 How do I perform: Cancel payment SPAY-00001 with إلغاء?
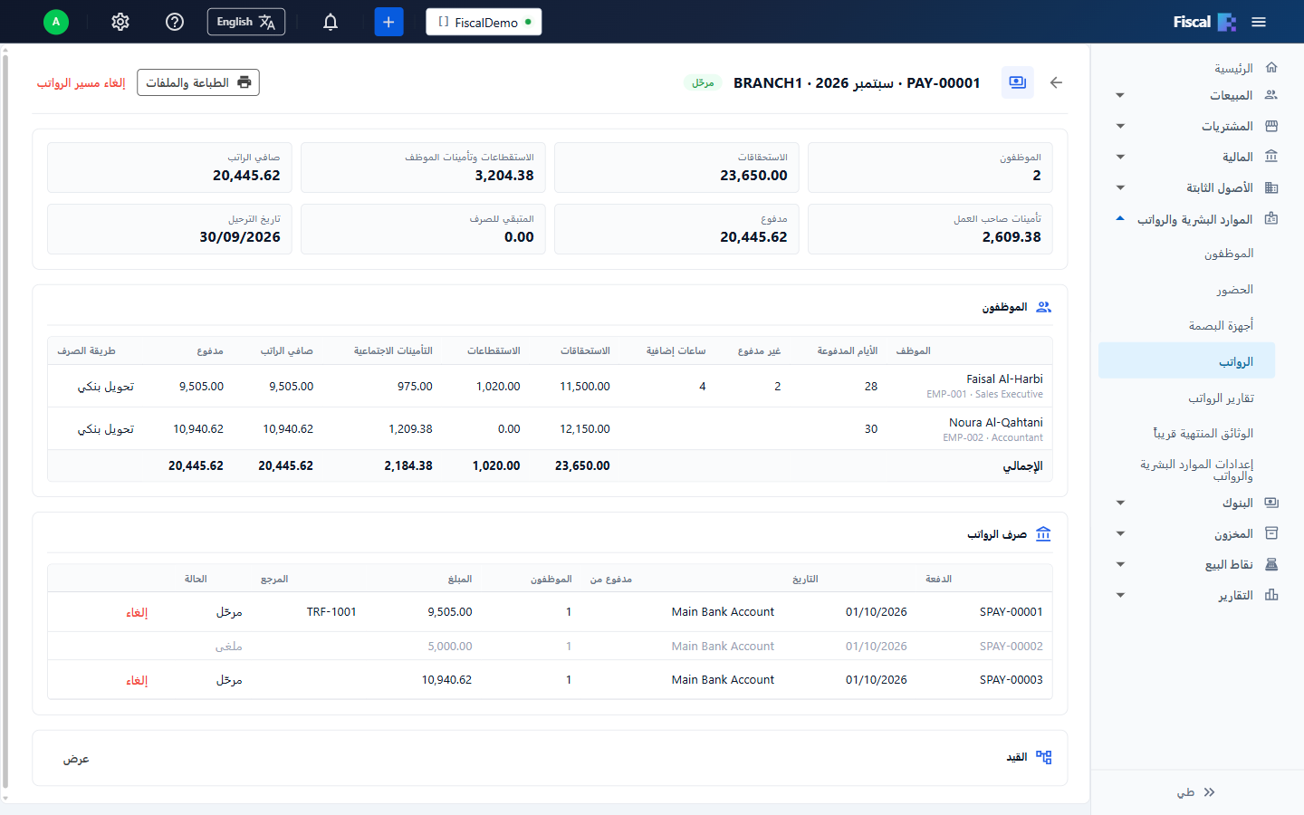137,613
